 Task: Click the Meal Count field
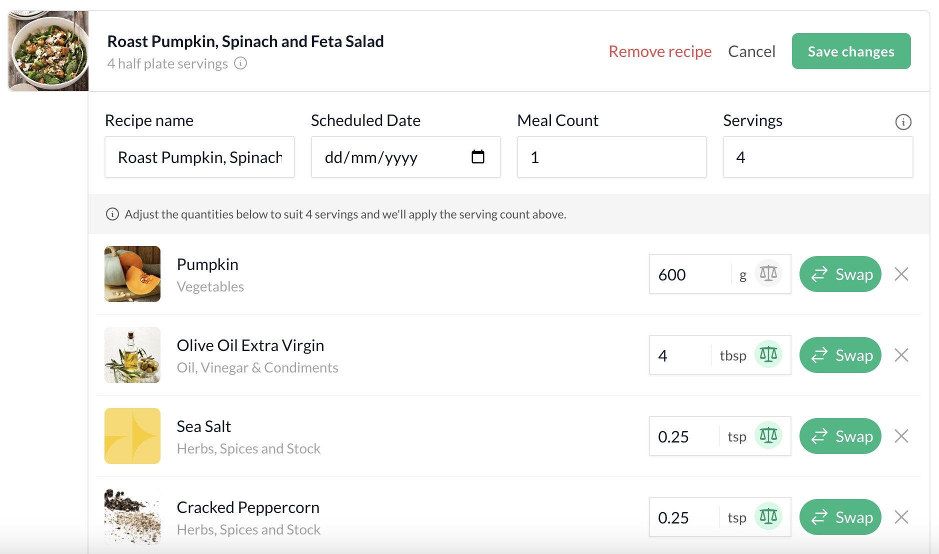pyautogui.click(x=611, y=157)
